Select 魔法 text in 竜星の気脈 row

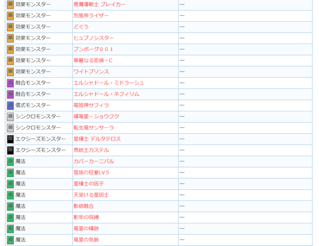(21, 240)
